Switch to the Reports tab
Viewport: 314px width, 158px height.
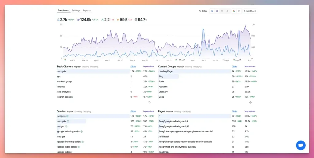tap(86, 10)
